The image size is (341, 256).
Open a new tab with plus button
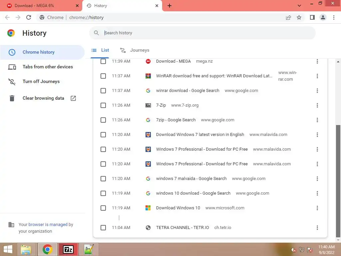170,6
